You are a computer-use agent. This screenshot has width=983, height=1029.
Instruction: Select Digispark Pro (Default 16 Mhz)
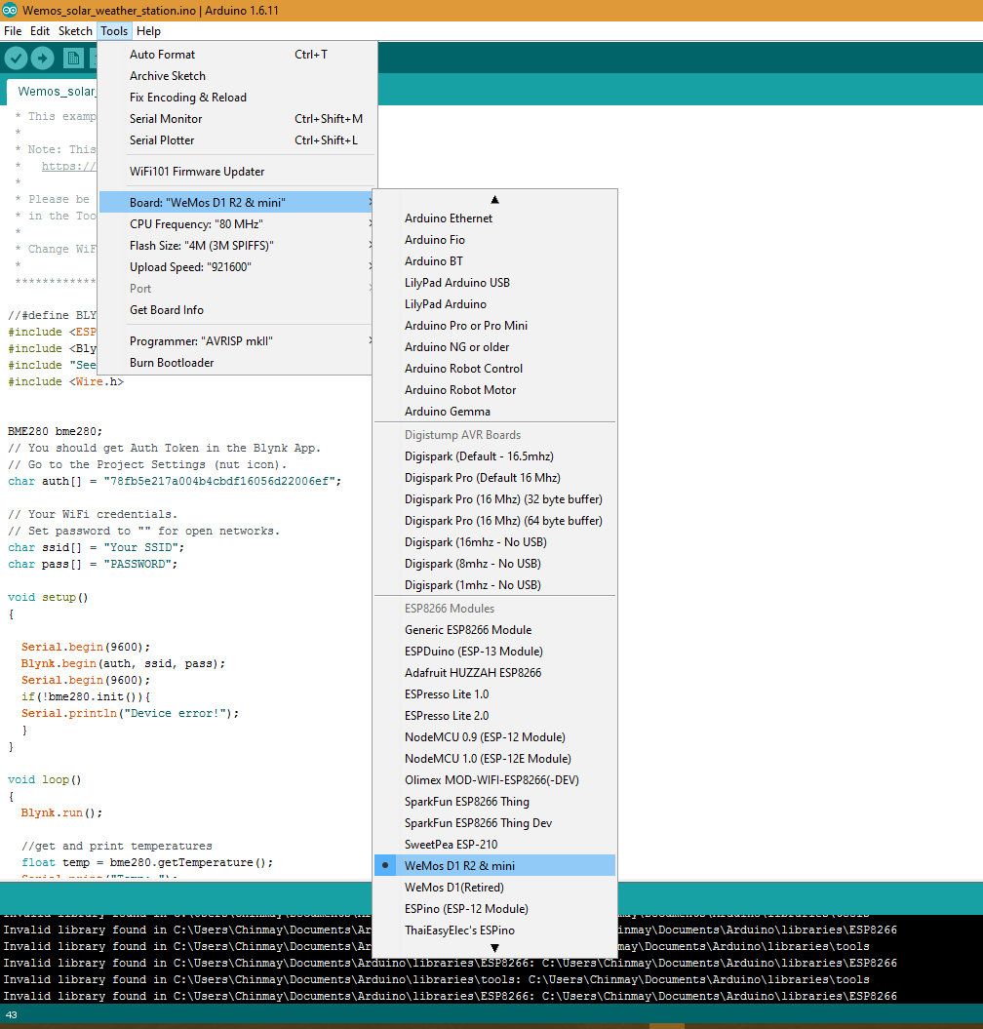click(494, 478)
